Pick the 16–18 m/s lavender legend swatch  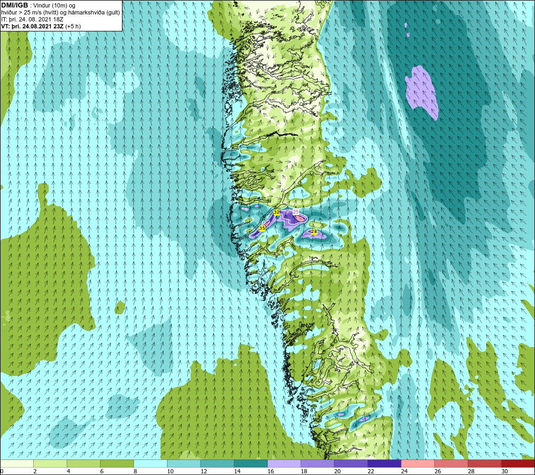click(x=284, y=463)
